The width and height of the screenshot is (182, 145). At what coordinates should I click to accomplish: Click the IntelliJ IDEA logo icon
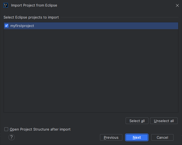coord(6,5)
